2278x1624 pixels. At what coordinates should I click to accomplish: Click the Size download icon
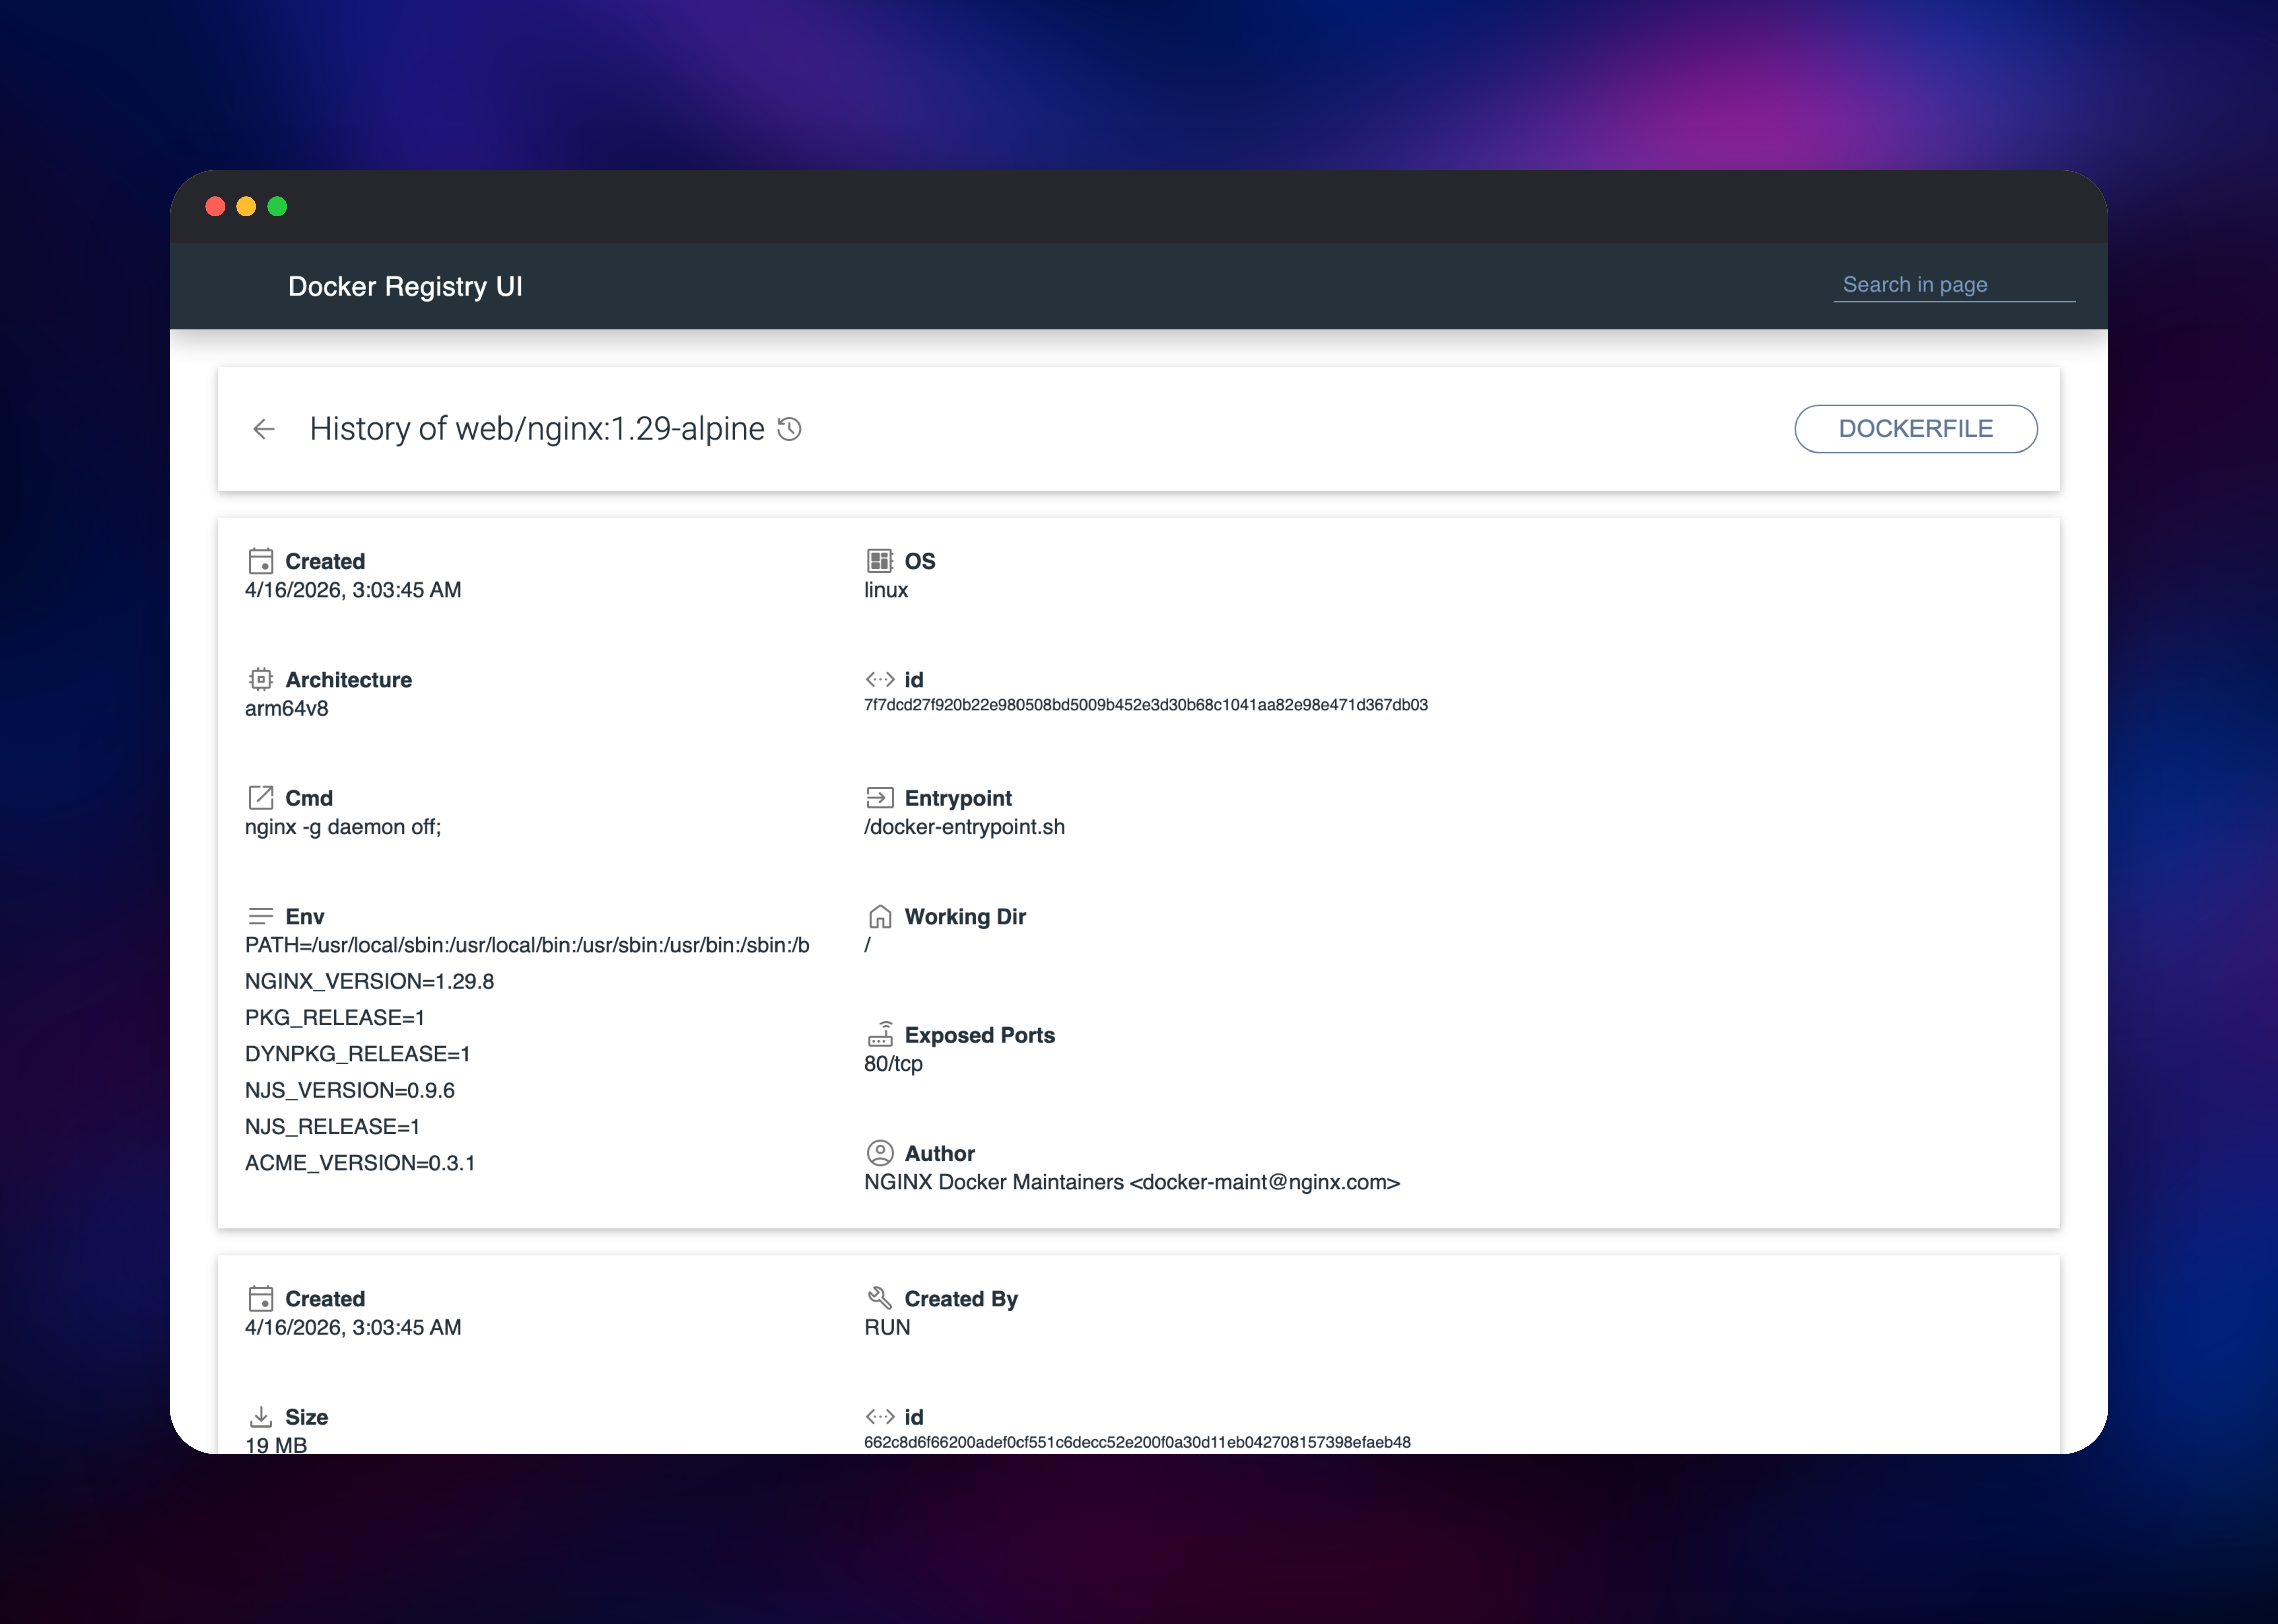point(261,1417)
